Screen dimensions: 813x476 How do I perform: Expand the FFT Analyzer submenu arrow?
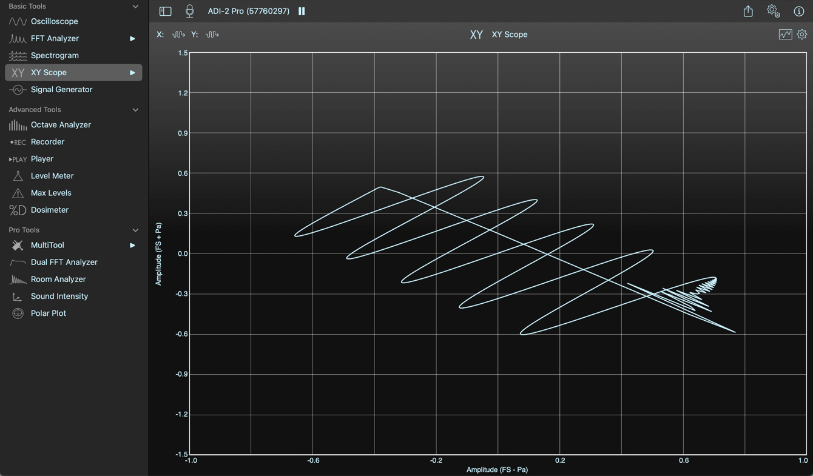132,39
